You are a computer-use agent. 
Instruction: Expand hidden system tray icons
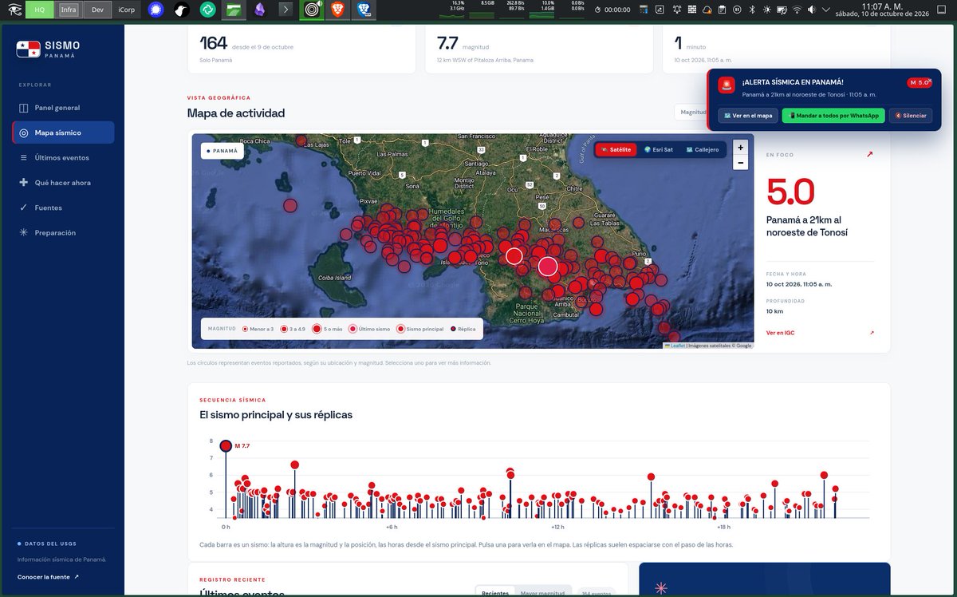coord(826,10)
